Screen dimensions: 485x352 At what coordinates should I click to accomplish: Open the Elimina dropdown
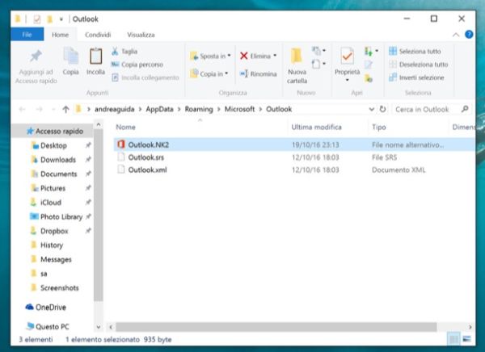pyautogui.click(x=259, y=56)
